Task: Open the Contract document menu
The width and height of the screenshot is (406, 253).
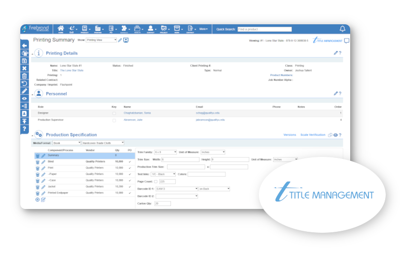Action: coord(191,29)
